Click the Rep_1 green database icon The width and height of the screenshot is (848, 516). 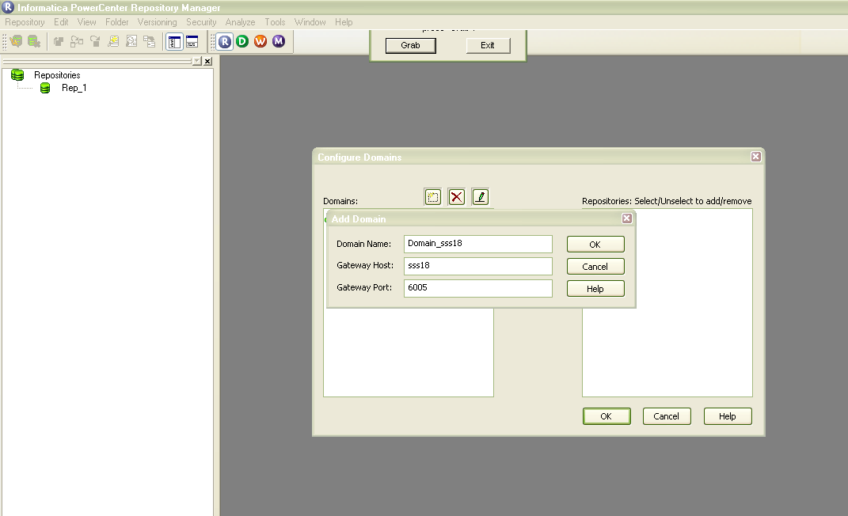tap(45, 88)
